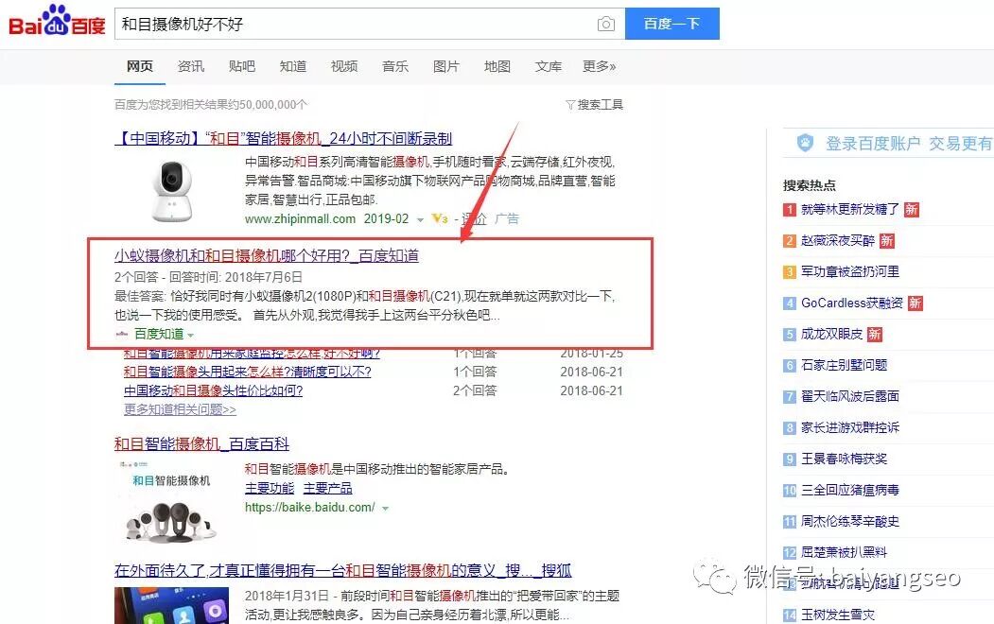Select the 网页 tab
Viewport: 994px width, 624px height.
coord(139,66)
